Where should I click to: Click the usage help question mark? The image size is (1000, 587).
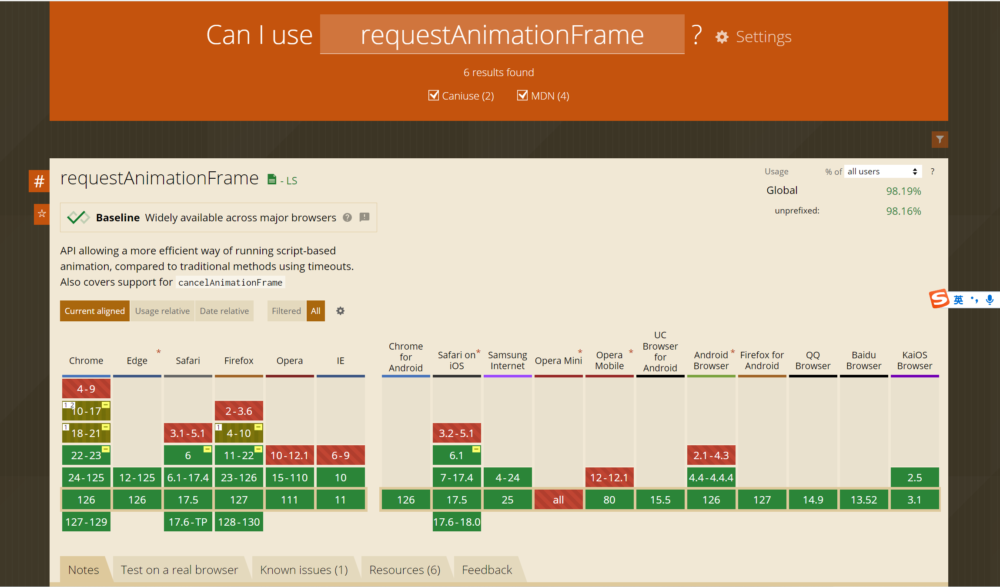pyautogui.click(x=932, y=172)
